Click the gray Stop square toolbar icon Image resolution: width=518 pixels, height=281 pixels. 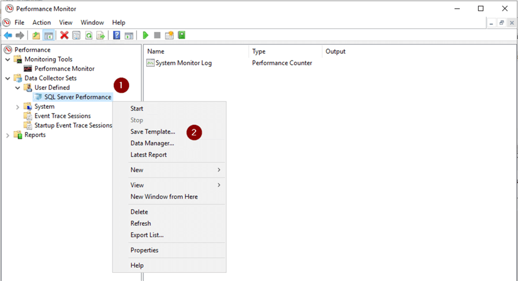[157, 35]
